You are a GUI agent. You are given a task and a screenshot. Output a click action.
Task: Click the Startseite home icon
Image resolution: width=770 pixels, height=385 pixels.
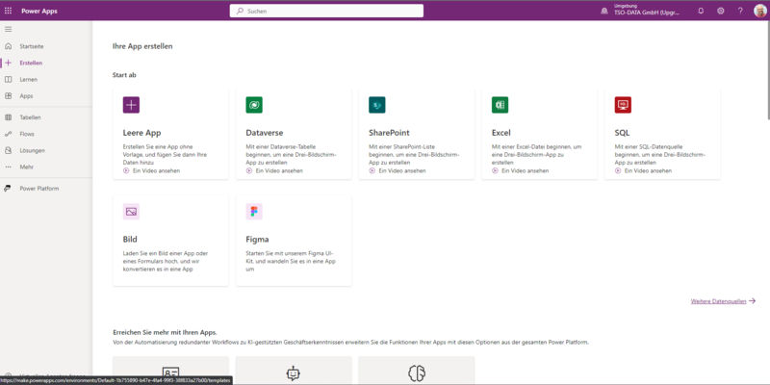coord(8,46)
